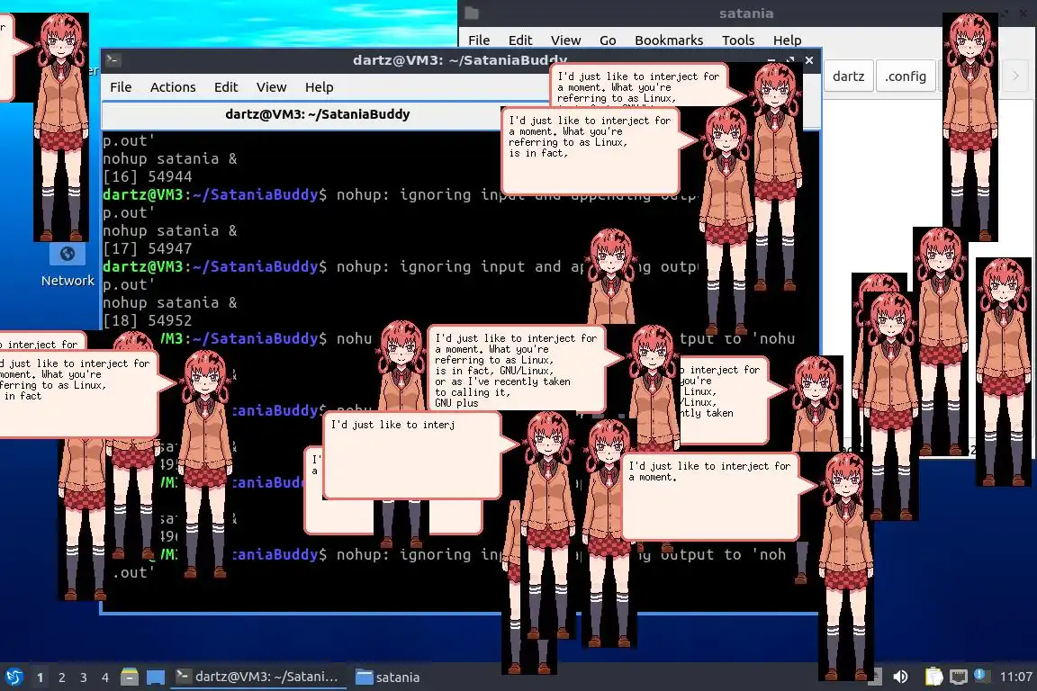Open the update notifier tray icon

pos(981,675)
